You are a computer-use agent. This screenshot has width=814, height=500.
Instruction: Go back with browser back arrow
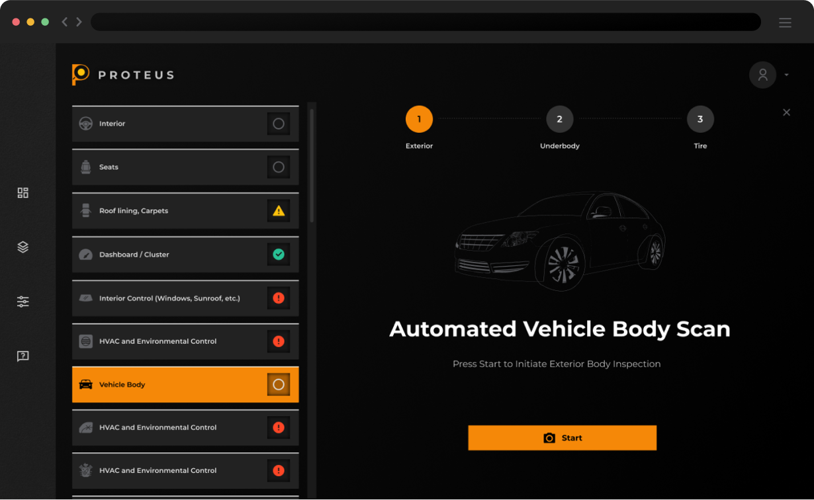coord(64,22)
